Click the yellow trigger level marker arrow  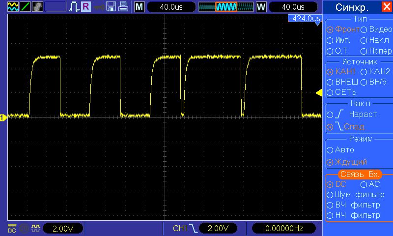318,93
